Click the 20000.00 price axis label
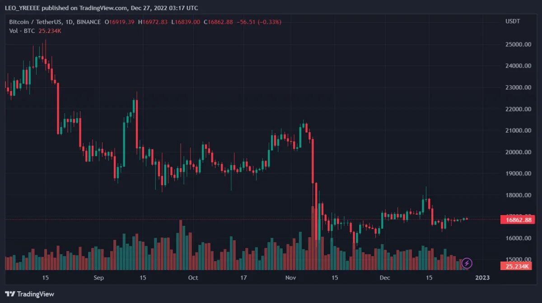 (x=518, y=152)
